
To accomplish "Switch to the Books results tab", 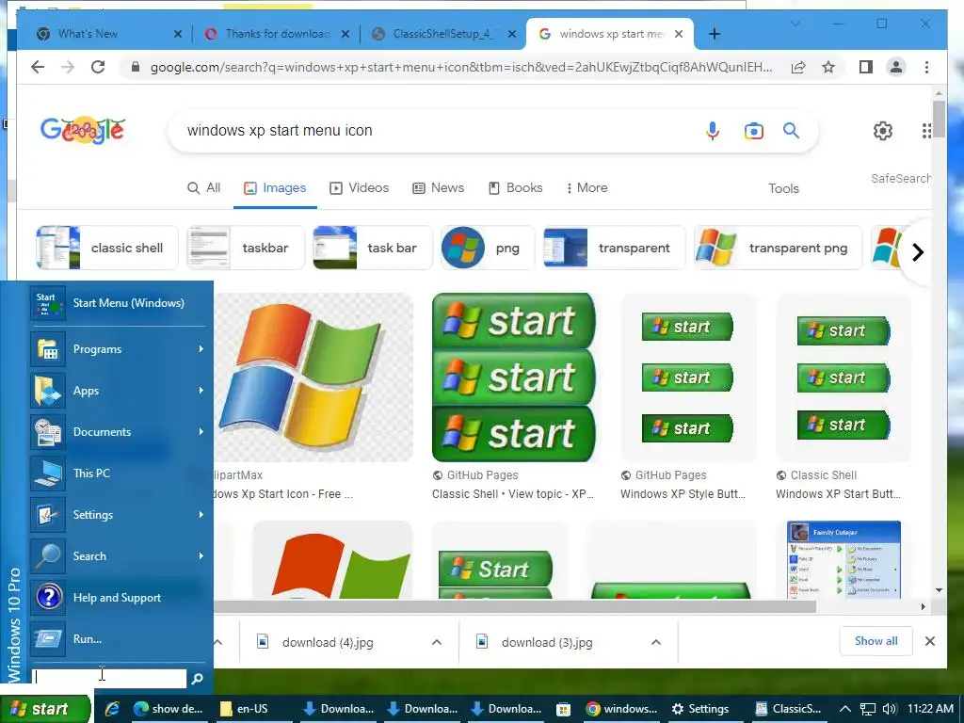I will (x=515, y=187).
